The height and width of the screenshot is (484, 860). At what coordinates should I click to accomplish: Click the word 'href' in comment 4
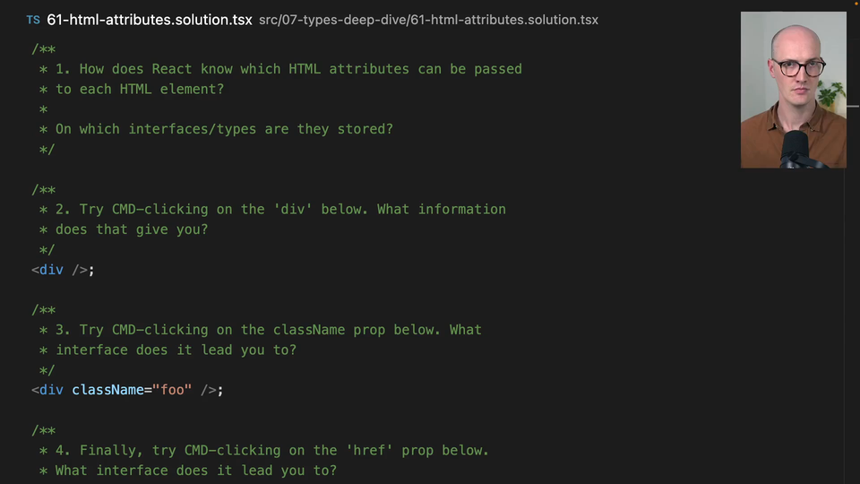(x=369, y=451)
